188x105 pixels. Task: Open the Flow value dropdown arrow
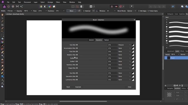[46, 11]
